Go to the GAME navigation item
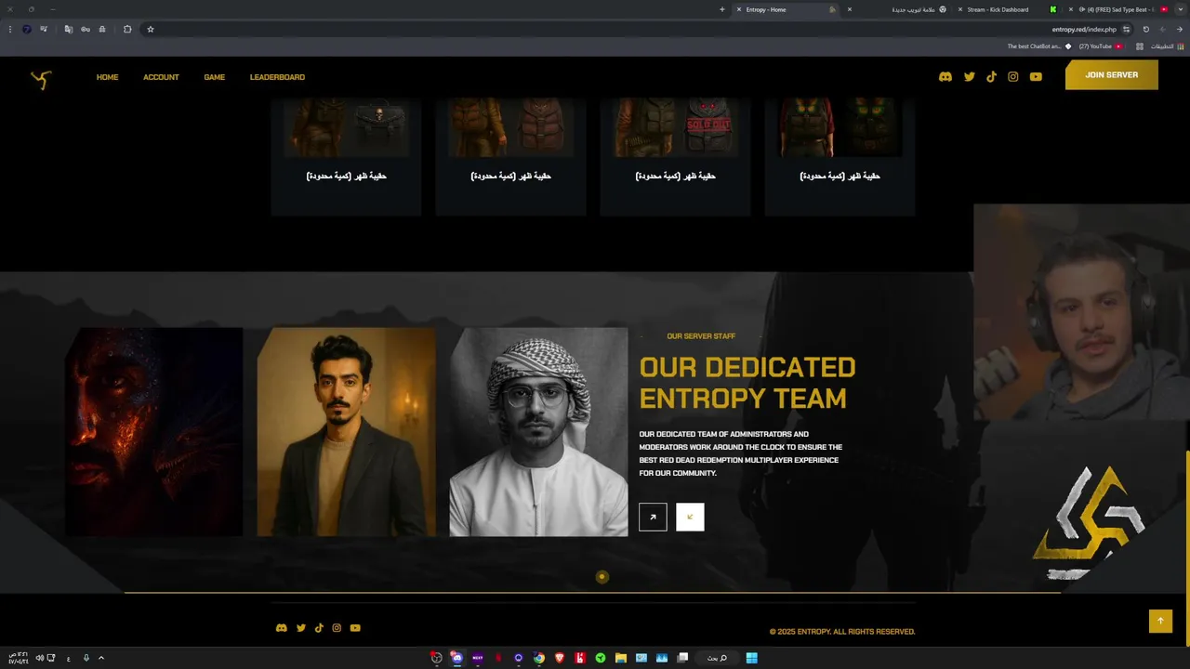 pos(215,77)
